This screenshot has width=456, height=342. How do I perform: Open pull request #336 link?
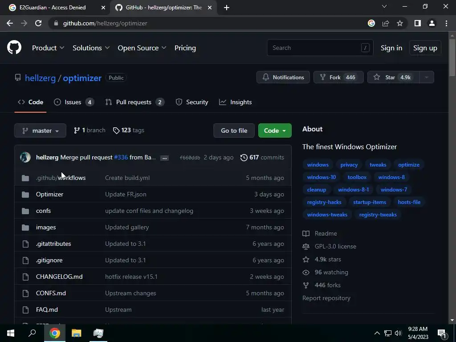pos(121,157)
